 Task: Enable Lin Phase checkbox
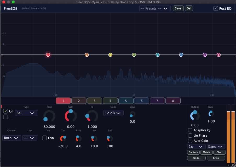click(190, 136)
